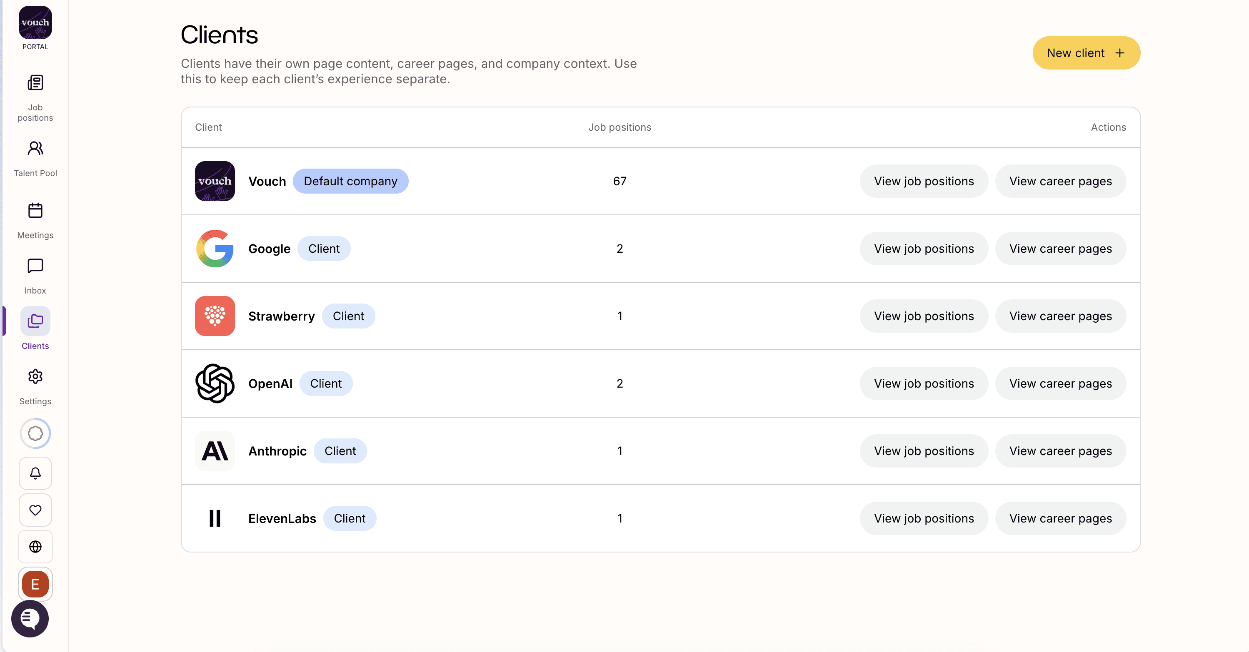View career pages for Strawberry

click(x=1060, y=316)
